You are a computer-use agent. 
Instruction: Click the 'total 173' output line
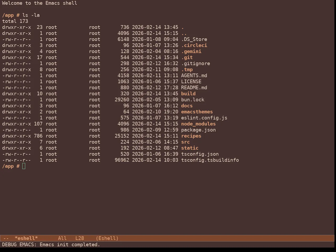coord(15,21)
